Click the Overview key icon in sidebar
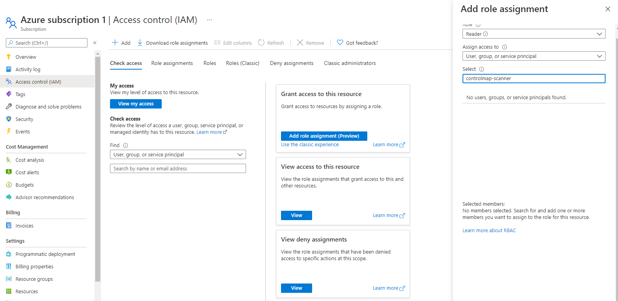 point(9,57)
